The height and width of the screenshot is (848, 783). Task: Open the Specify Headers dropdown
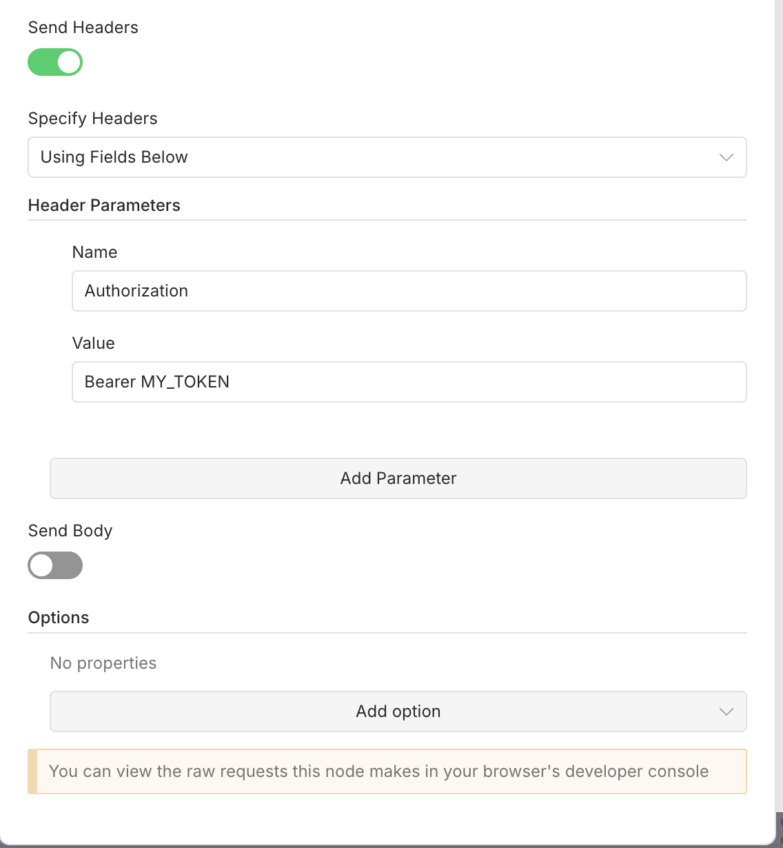(386, 157)
